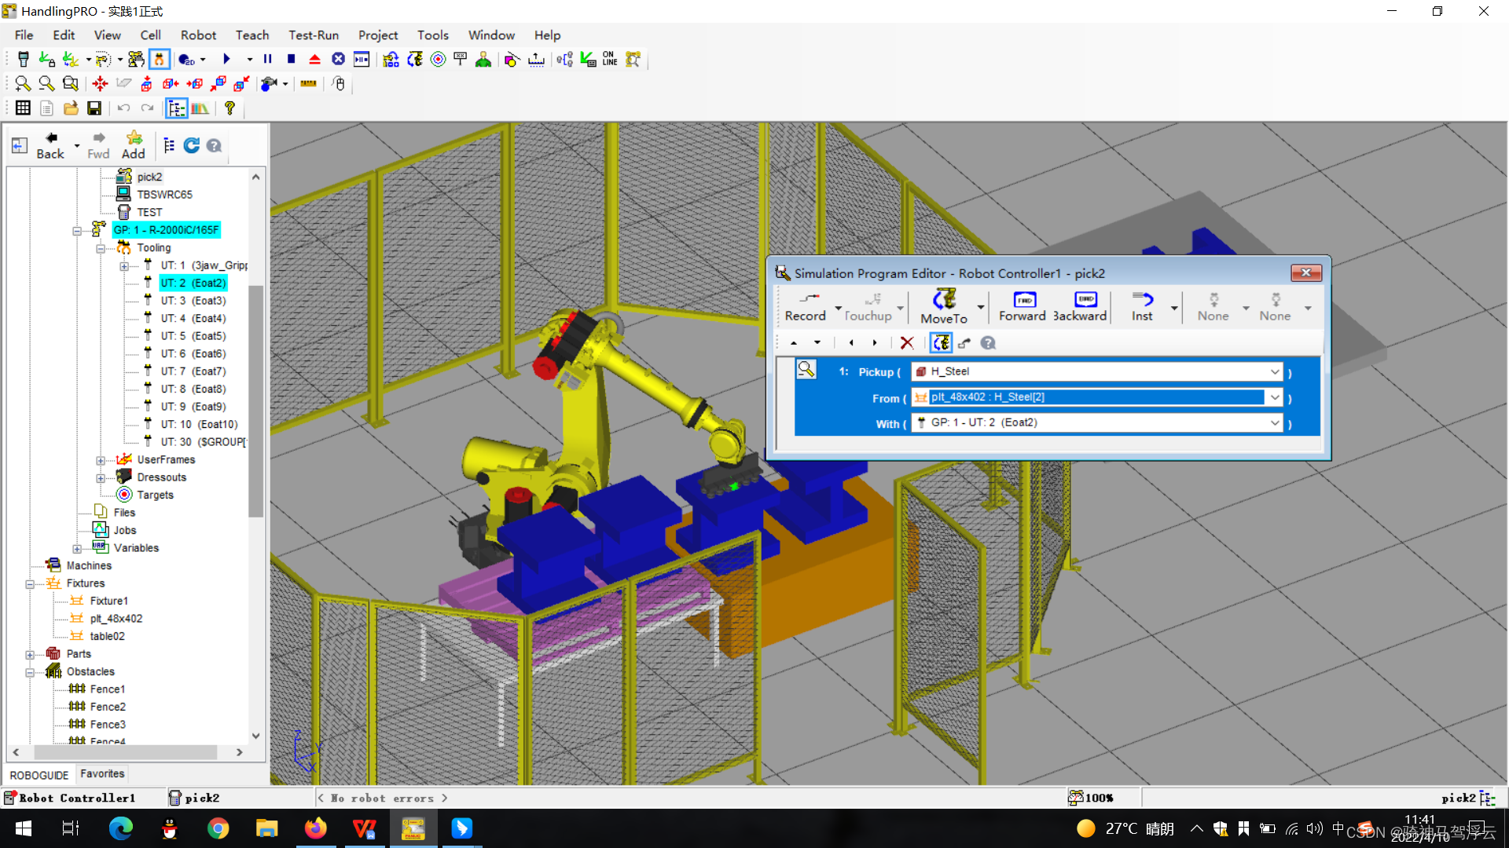Open the Test-Run menu
1509x848 pixels.
coord(314,35)
